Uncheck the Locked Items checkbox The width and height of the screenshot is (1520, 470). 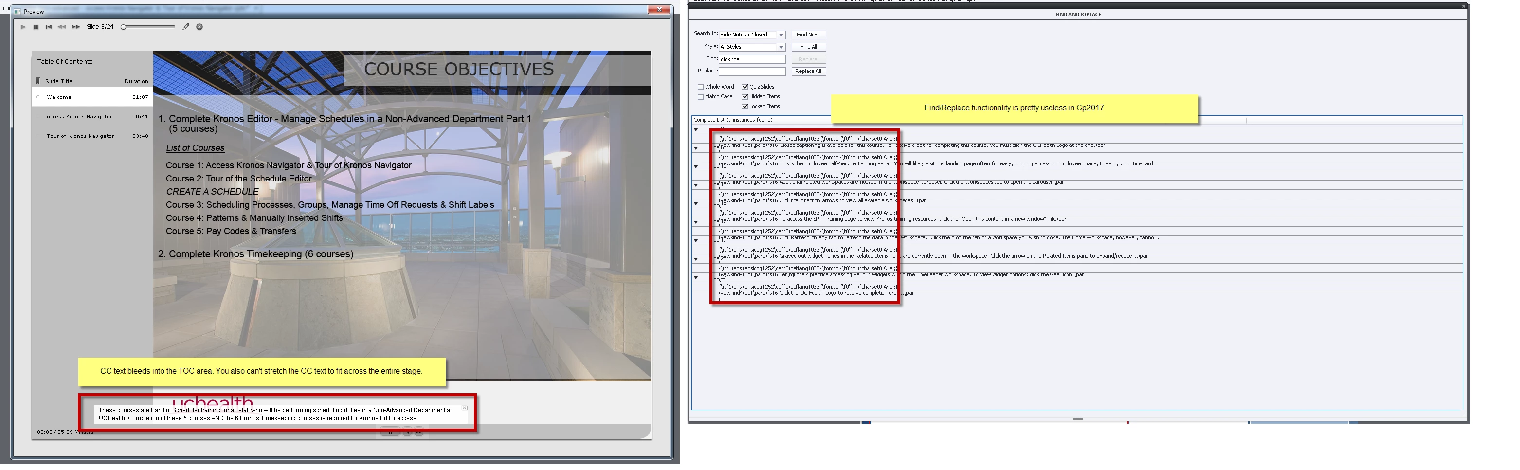point(745,107)
